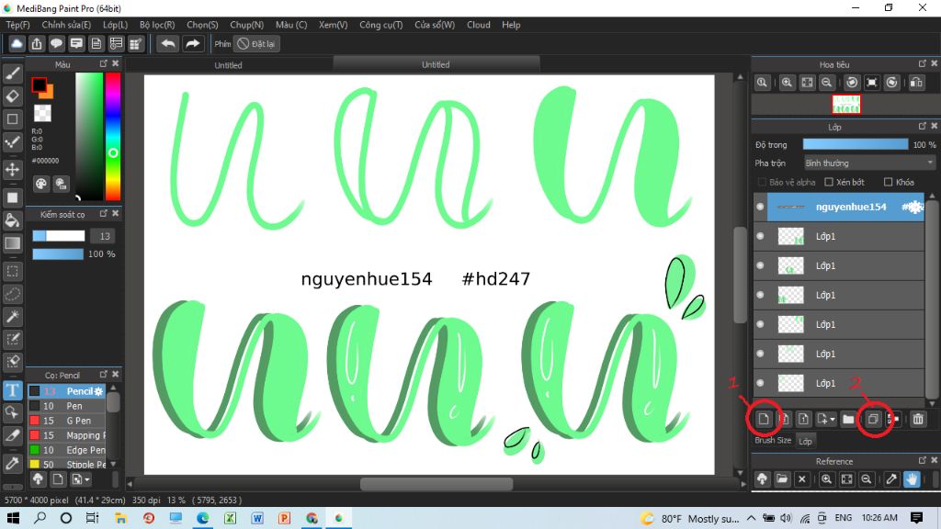Expand the brush list add dropdown arrow

[87, 479]
